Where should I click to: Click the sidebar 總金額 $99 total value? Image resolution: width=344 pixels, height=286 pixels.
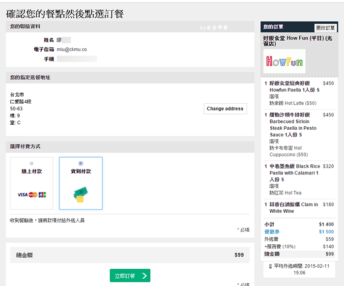[x=330, y=254]
